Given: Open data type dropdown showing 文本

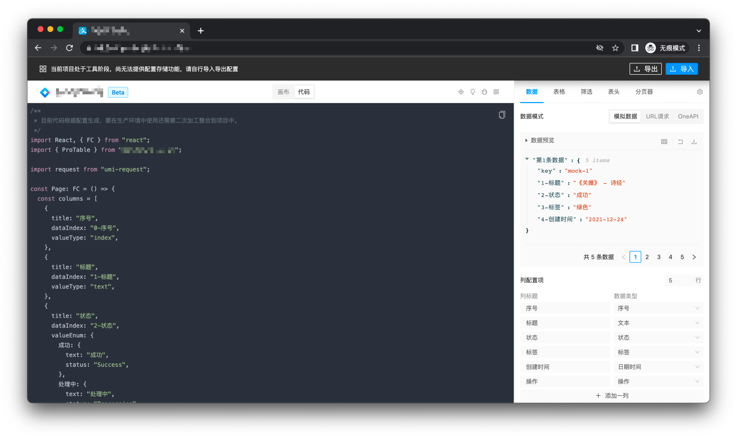Looking at the screenshot, I should [658, 323].
